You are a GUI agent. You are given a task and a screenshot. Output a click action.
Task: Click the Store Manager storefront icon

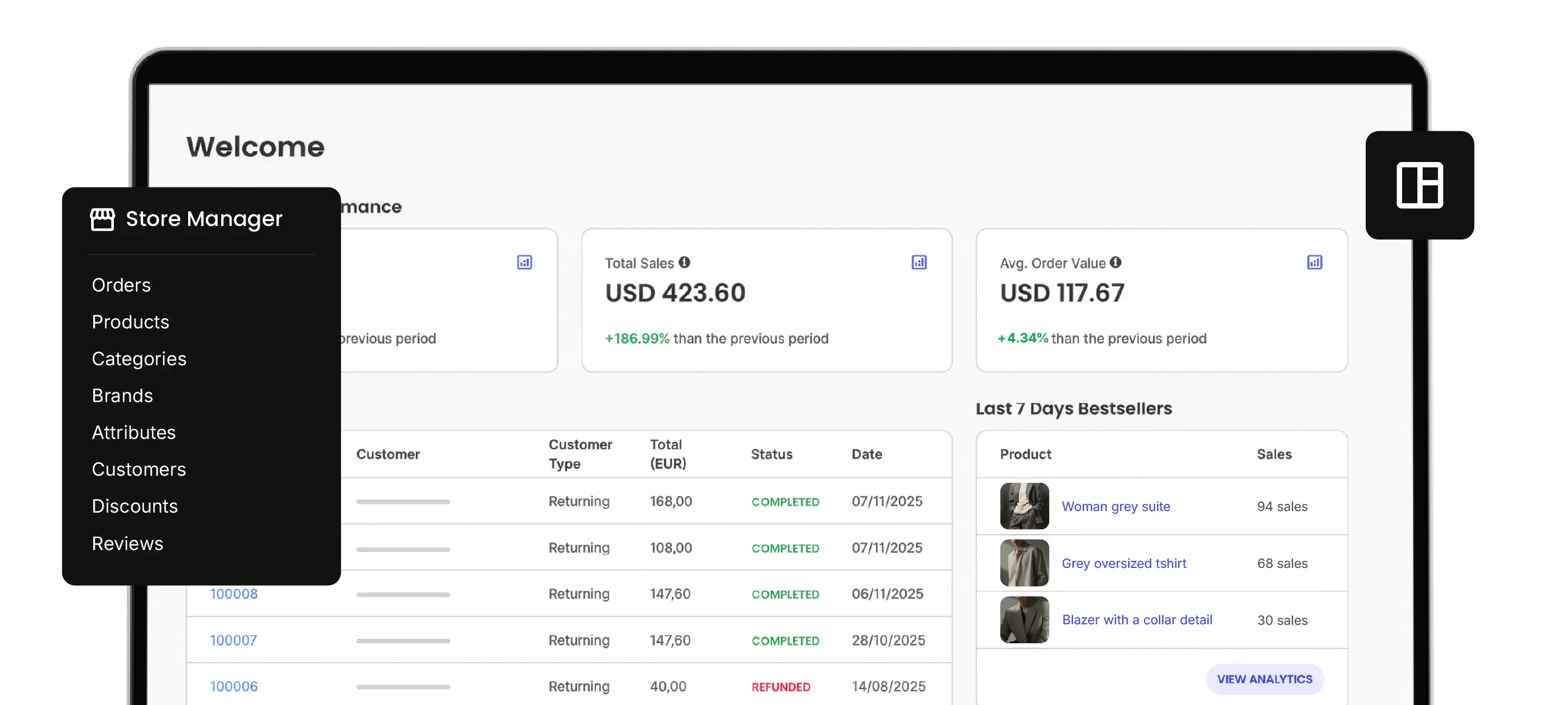[102, 219]
